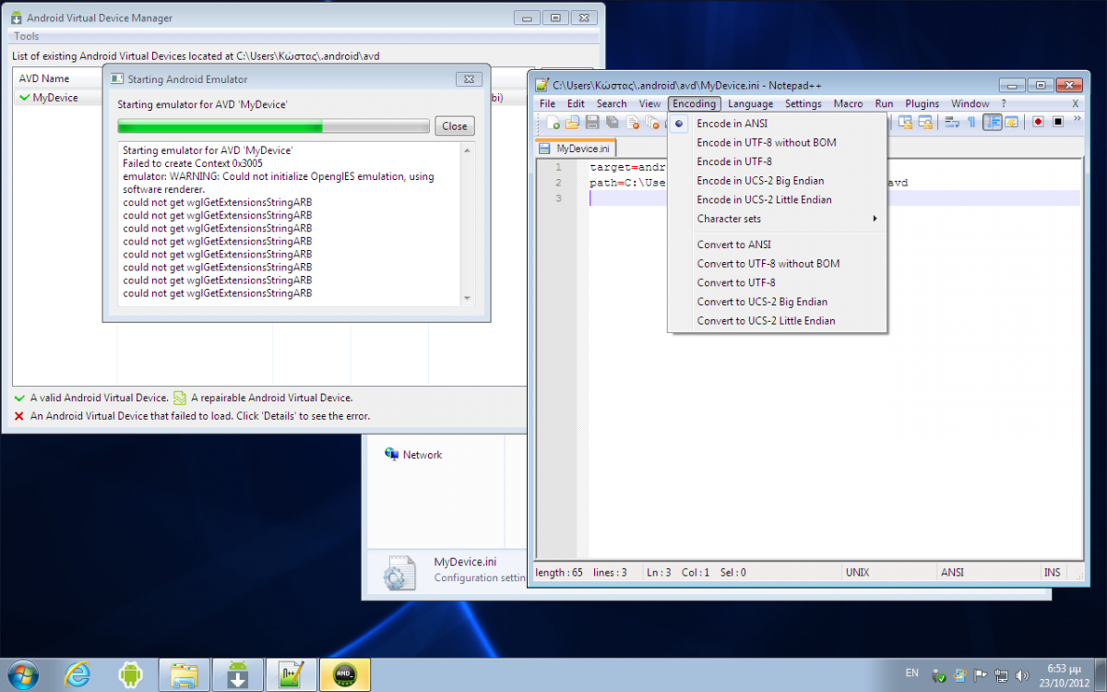
Task: Open Windows Explorer taskbar icon
Action: [x=184, y=675]
